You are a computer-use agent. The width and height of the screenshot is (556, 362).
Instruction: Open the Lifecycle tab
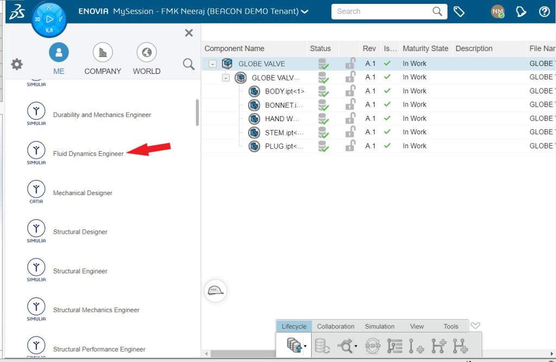coord(294,326)
